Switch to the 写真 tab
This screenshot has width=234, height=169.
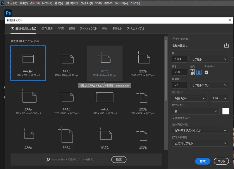61,29
